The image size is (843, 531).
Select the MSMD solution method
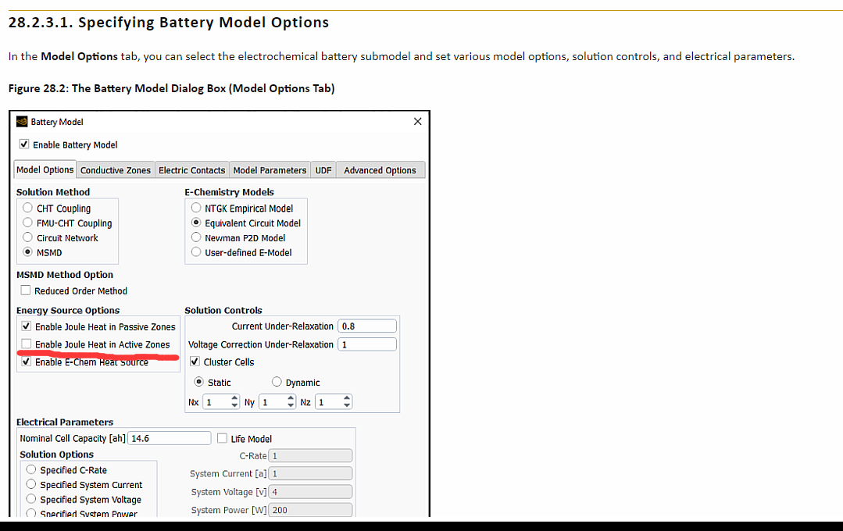pos(27,251)
